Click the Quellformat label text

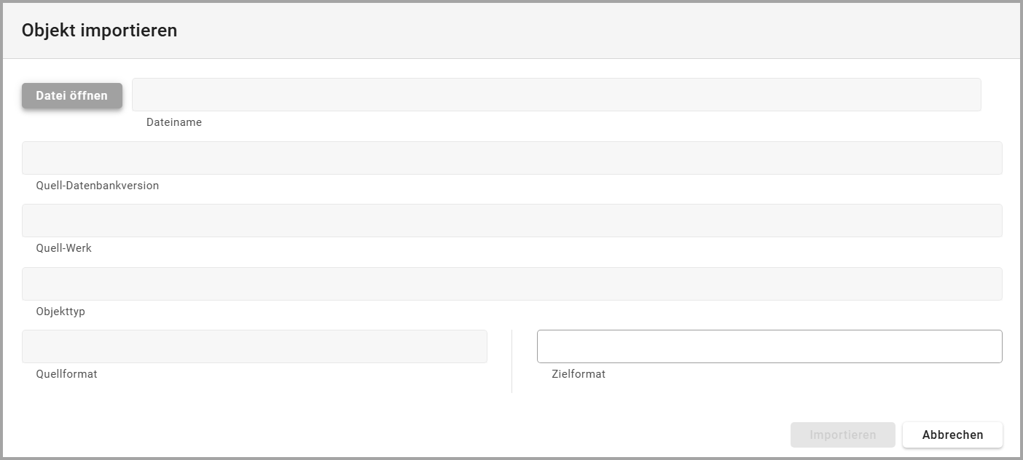[x=66, y=374]
